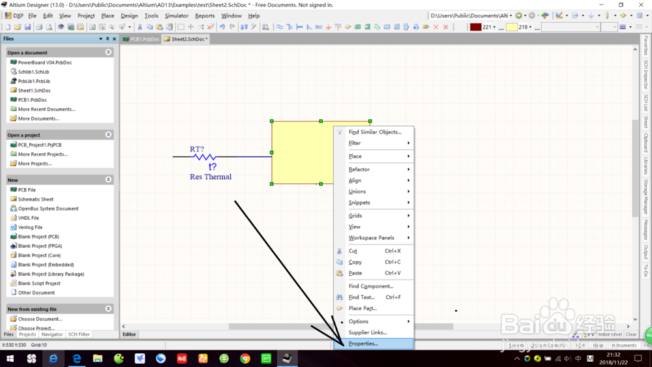Click the Editor tab below the canvas
The height and width of the screenshot is (367, 652).
click(129, 334)
